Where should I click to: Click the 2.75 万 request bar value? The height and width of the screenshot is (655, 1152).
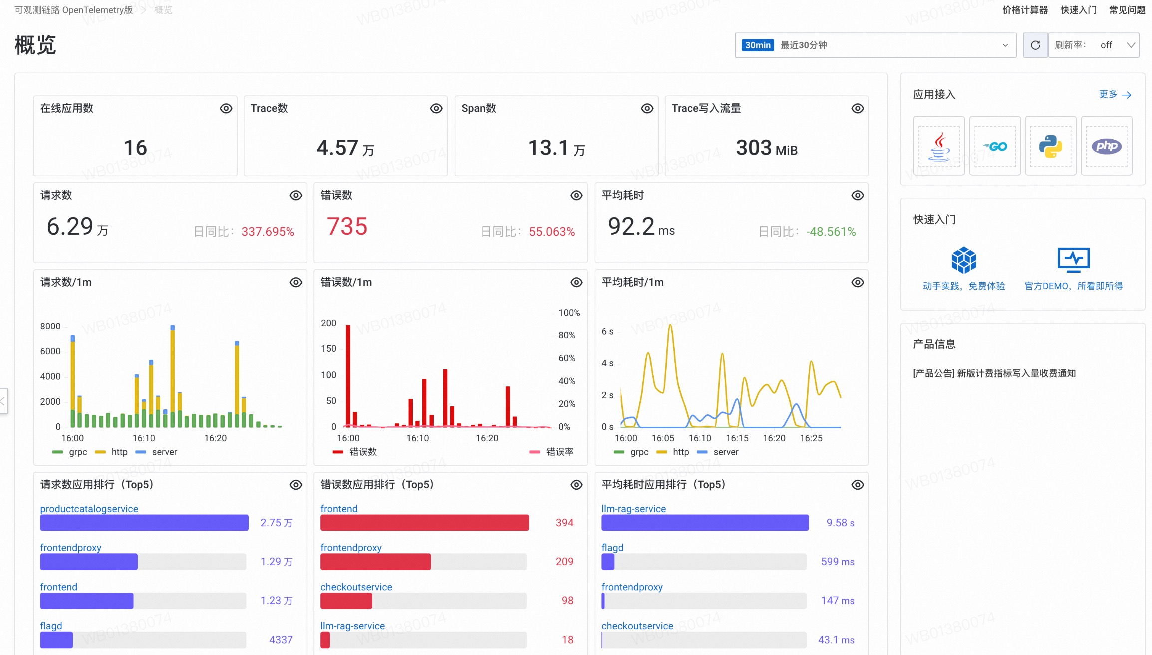pos(277,522)
